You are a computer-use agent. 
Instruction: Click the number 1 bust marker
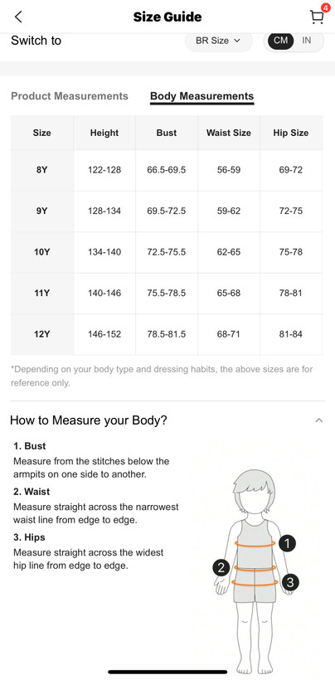pyautogui.click(x=287, y=543)
